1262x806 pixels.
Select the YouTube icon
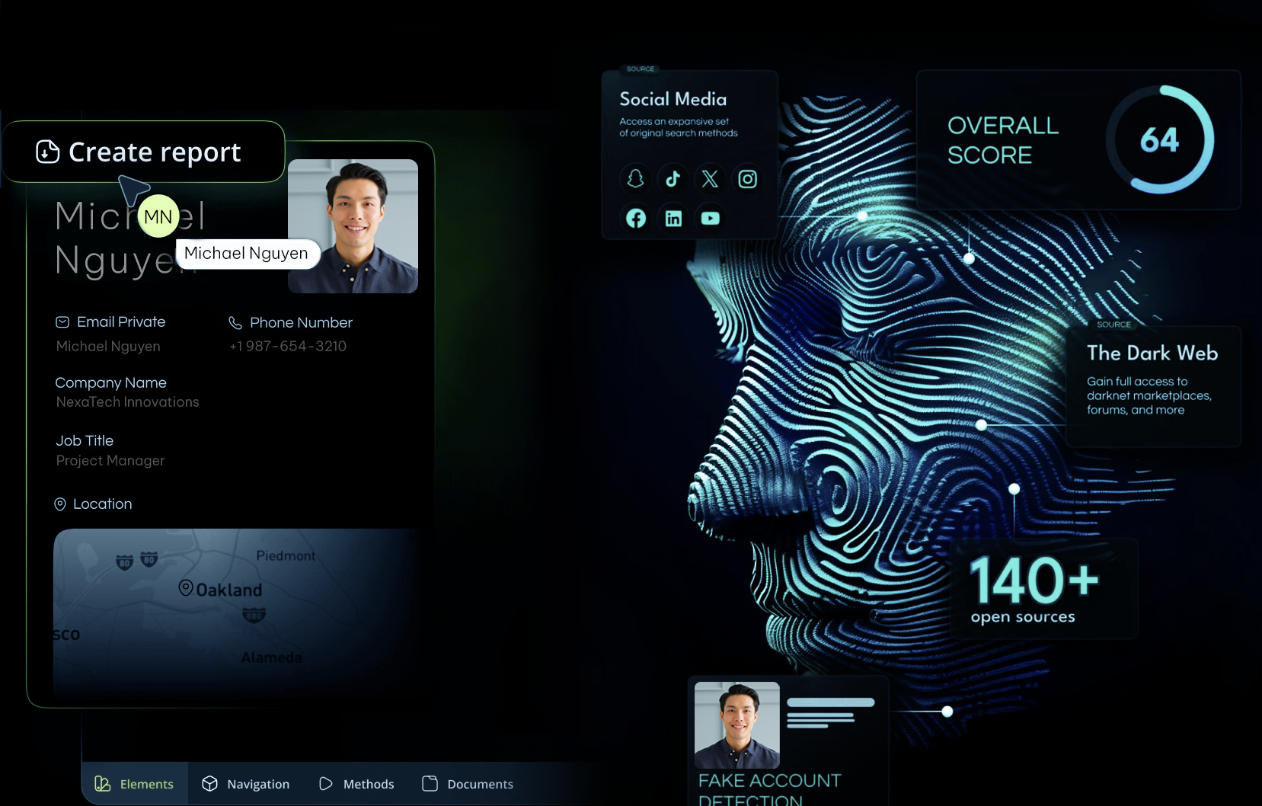point(710,219)
